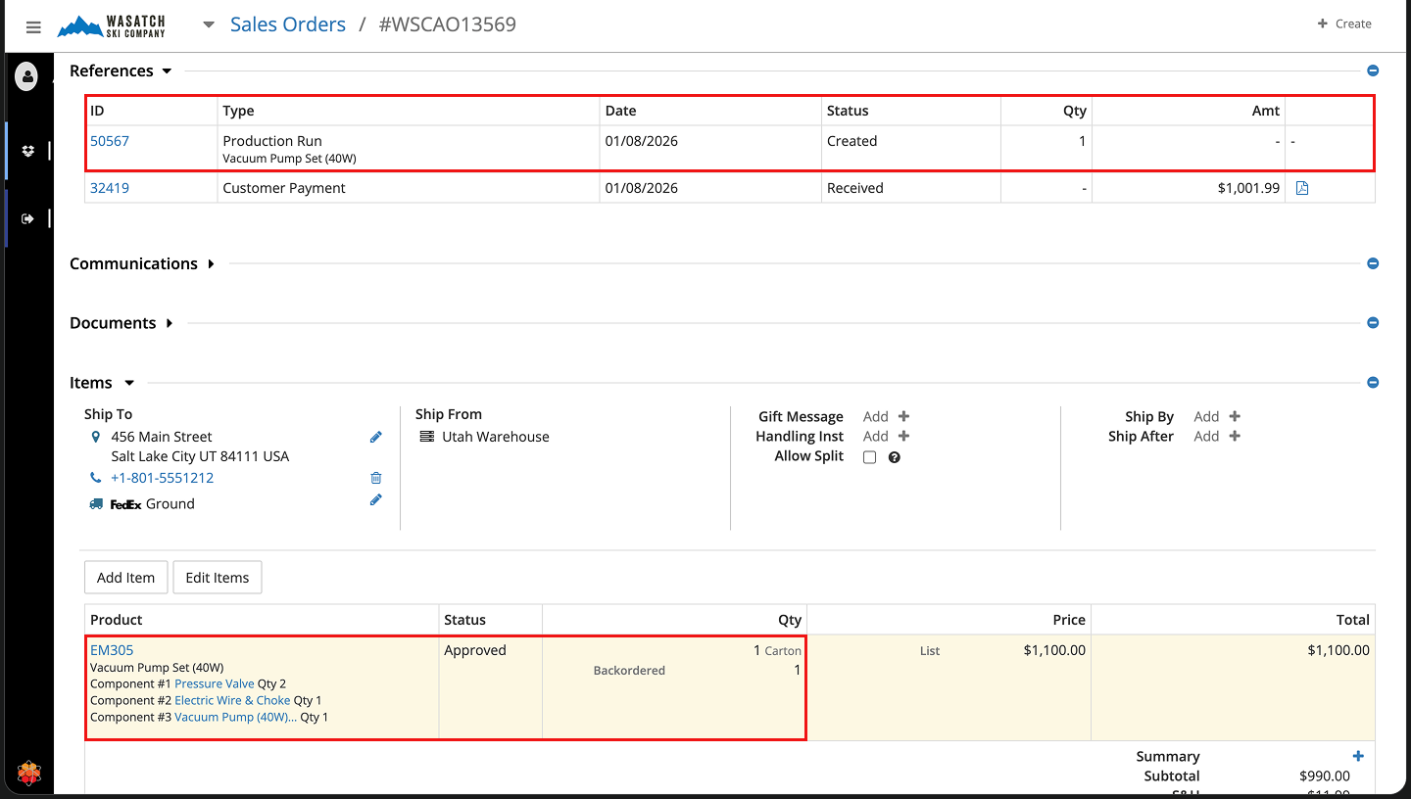Click Create in the top bar
This screenshot has width=1411, height=799.
[x=1344, y=23]
